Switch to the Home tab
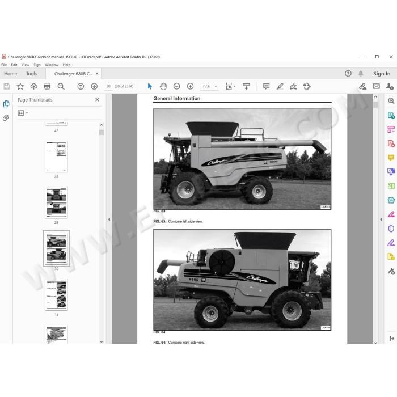This screenshot has height=397, width=397. [x=10, y=74]
